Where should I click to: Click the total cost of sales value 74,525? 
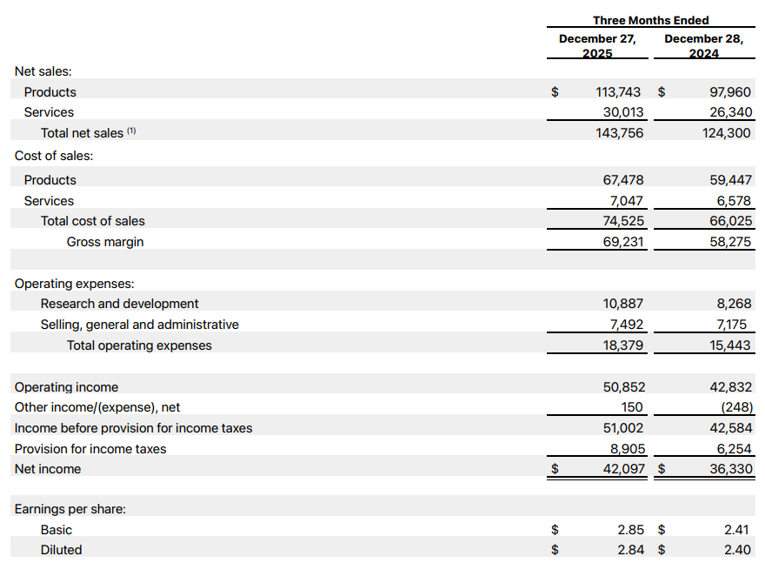(623, 221)
